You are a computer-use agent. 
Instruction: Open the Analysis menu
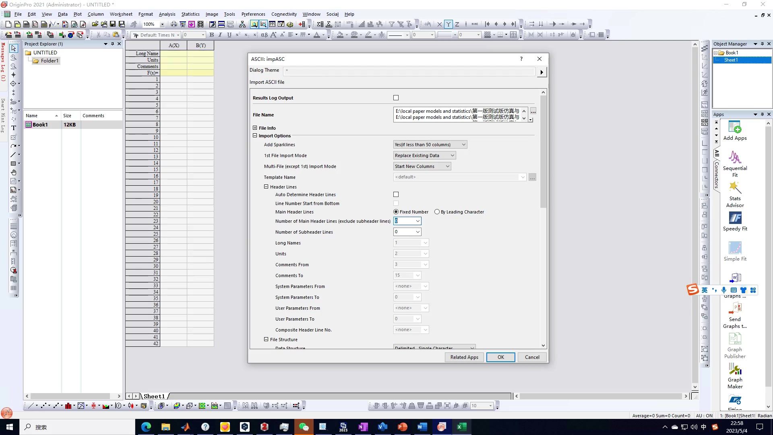click(x=167, y=14)
